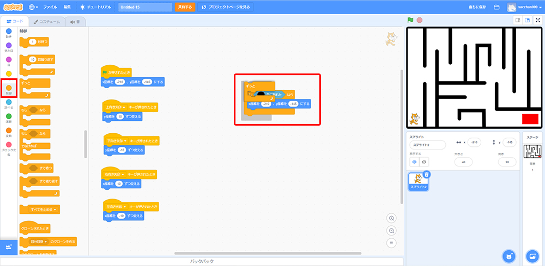Screen dimensions: 545x266
Task: Open the ファイル menu
Action: point(50,7)
